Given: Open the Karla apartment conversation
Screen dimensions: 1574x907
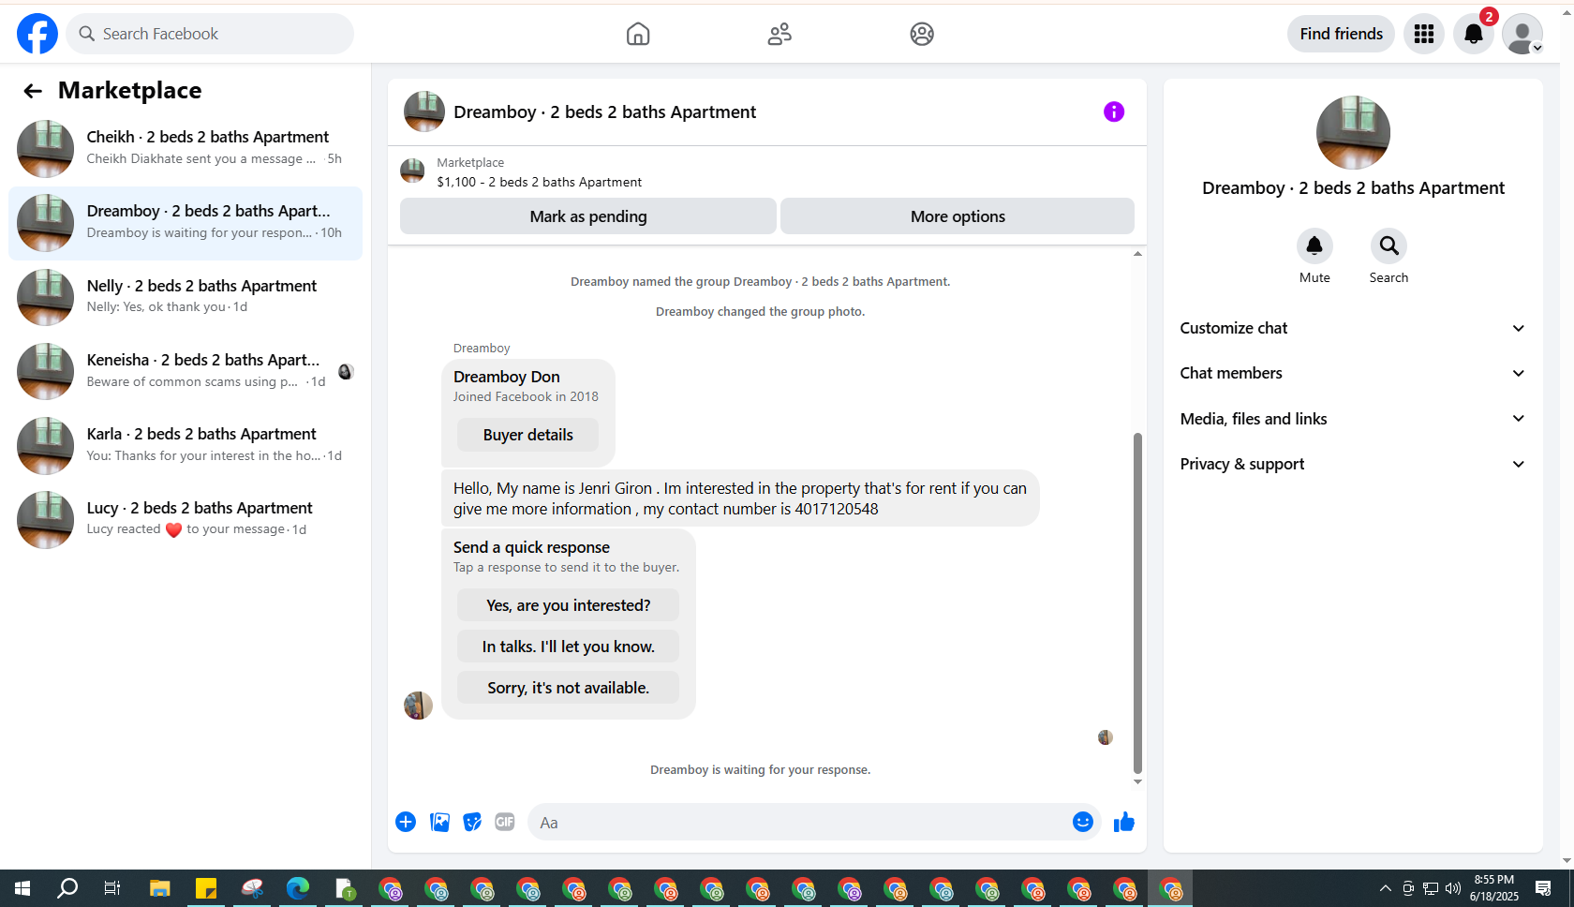Looking at the screenshot, I should [186, 445].
